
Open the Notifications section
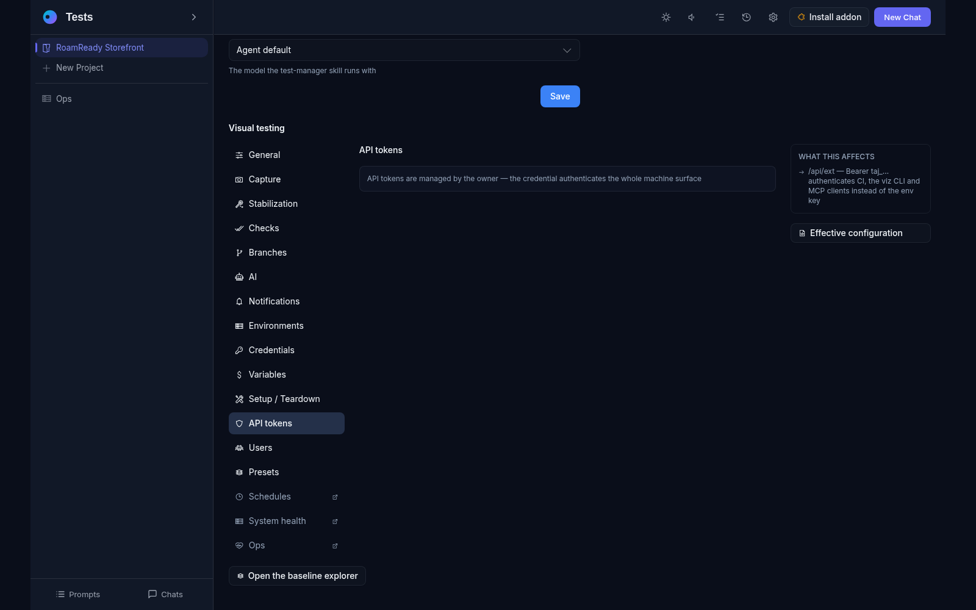[287, 301]
